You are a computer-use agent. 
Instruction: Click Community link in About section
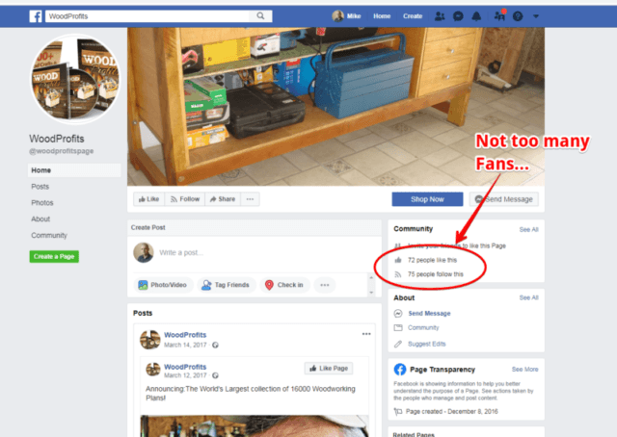pyautogui.click(x=423, y=327)
